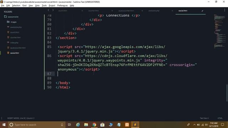
Task: Click the INSERT MODE line/column status
Action: coord(21,118)
